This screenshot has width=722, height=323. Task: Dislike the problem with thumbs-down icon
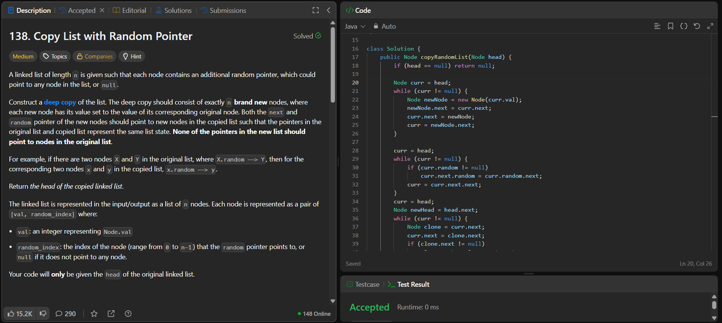tap(43, 313)
